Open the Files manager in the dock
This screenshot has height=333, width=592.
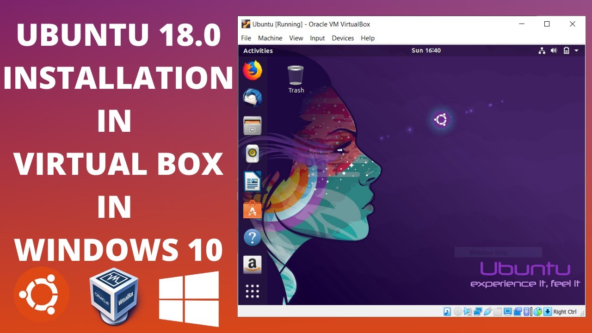[252, 126]
